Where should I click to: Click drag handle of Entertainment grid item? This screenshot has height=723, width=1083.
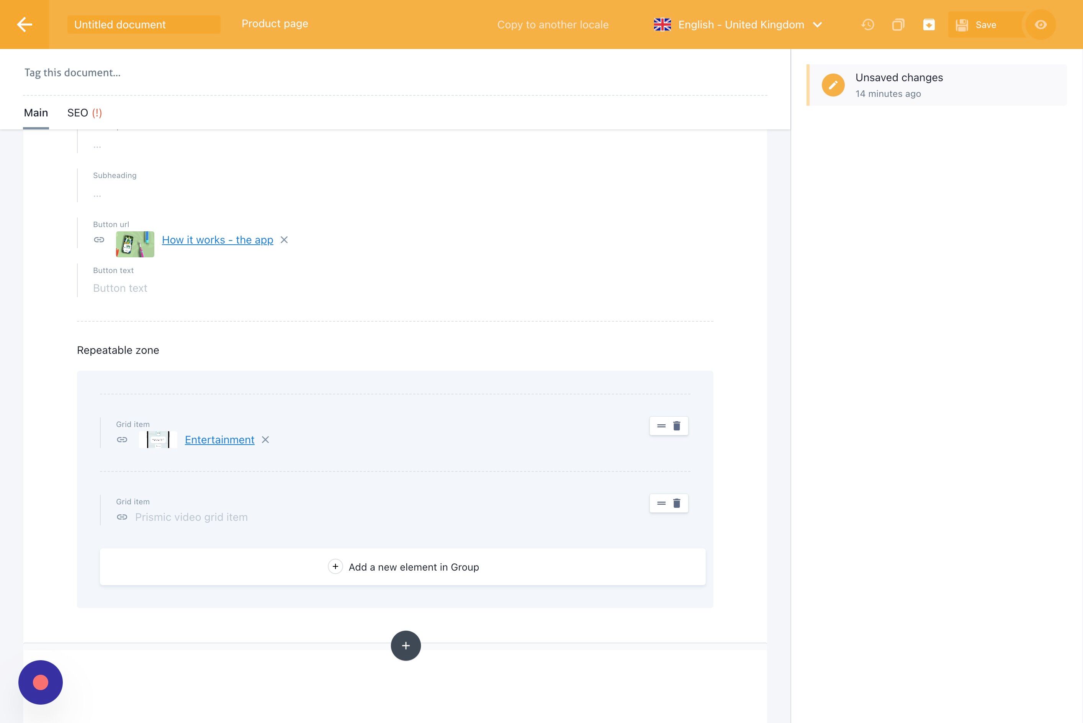click(x=661, y=425)
